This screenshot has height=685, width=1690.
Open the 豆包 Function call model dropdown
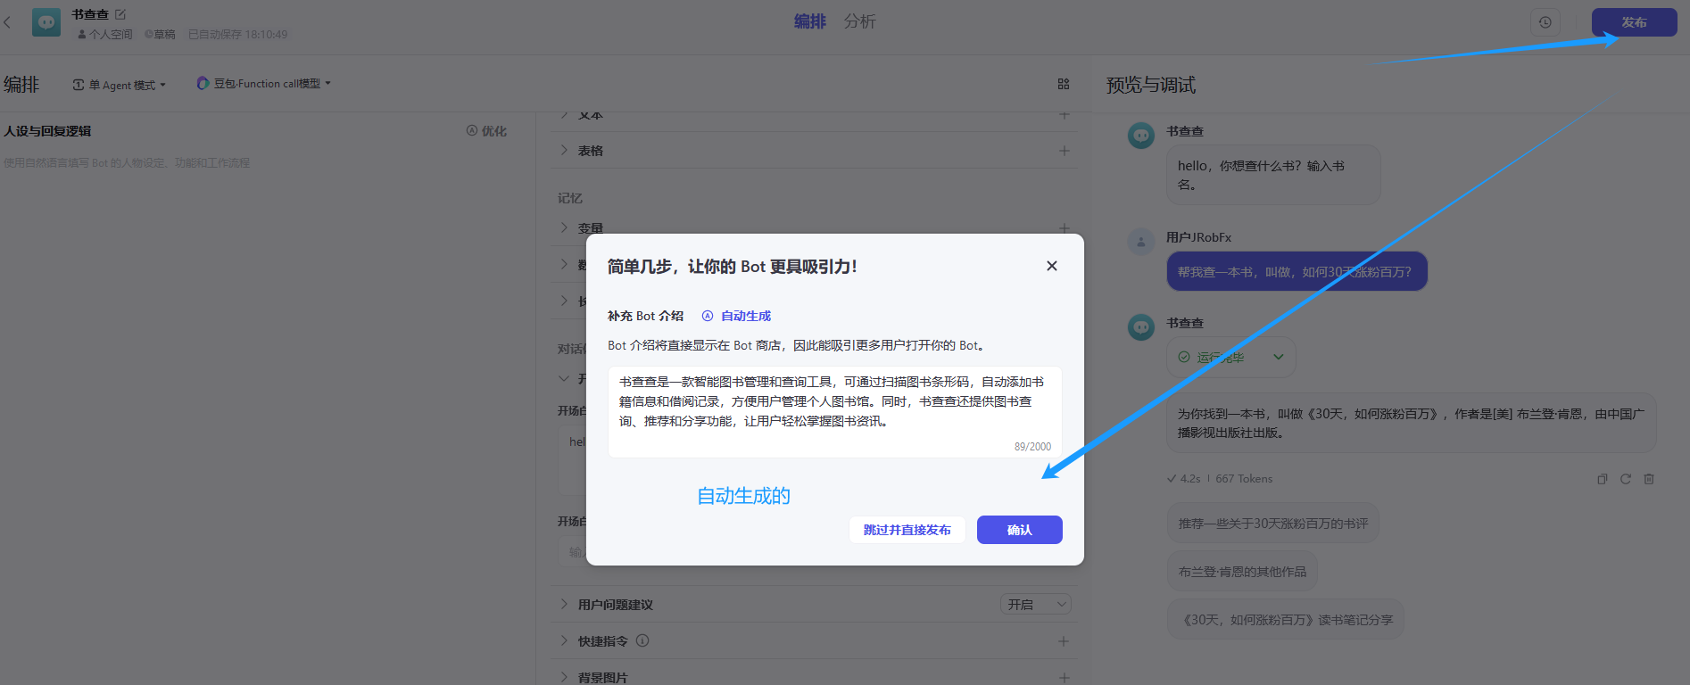[263, 84]
